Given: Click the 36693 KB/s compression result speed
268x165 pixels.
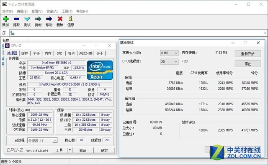Looking at the screenshot, I should click(175, 89).
